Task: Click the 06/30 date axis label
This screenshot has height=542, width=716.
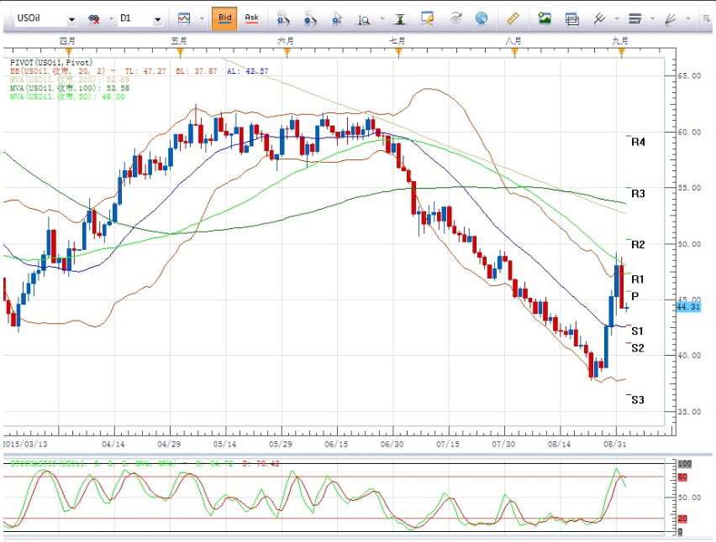Action: pyautogui.click(x=392, y=444)
